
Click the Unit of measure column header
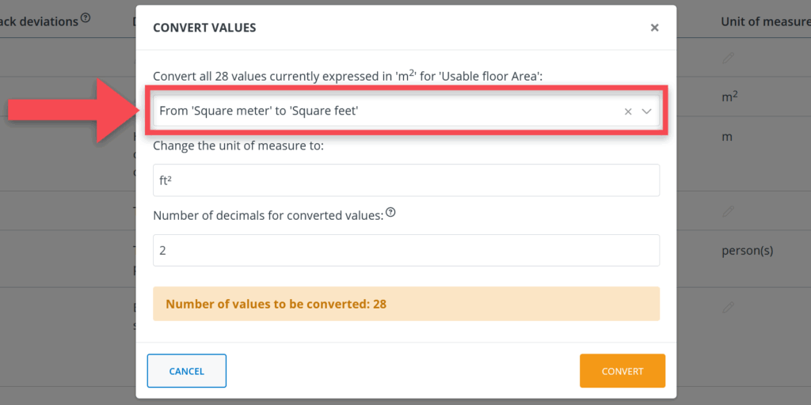point(764,22)
